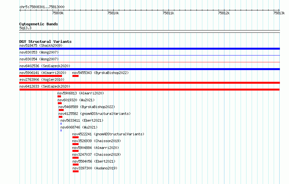Screen dimensions: 289x184
Task: Select the red bar under nsv5468589
Action: 61,110
